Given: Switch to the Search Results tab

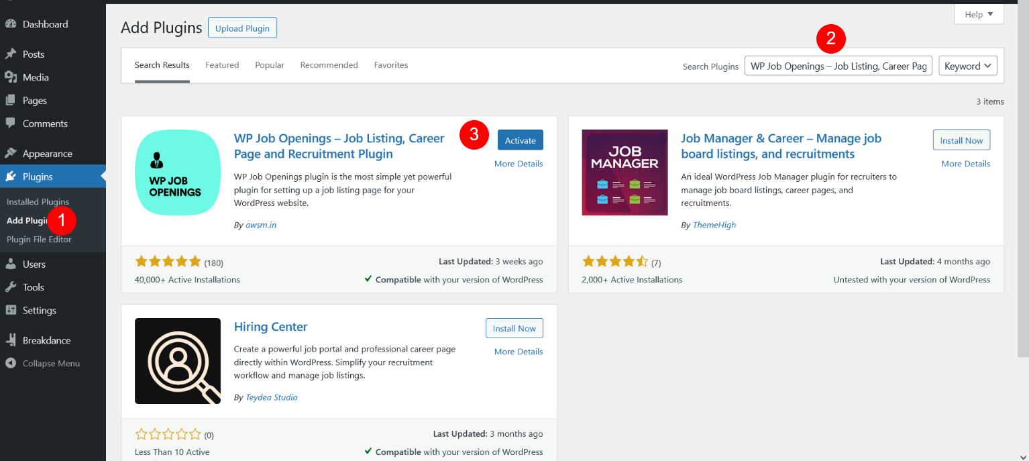Looking at the screenshot, I should tap(162, 65).
